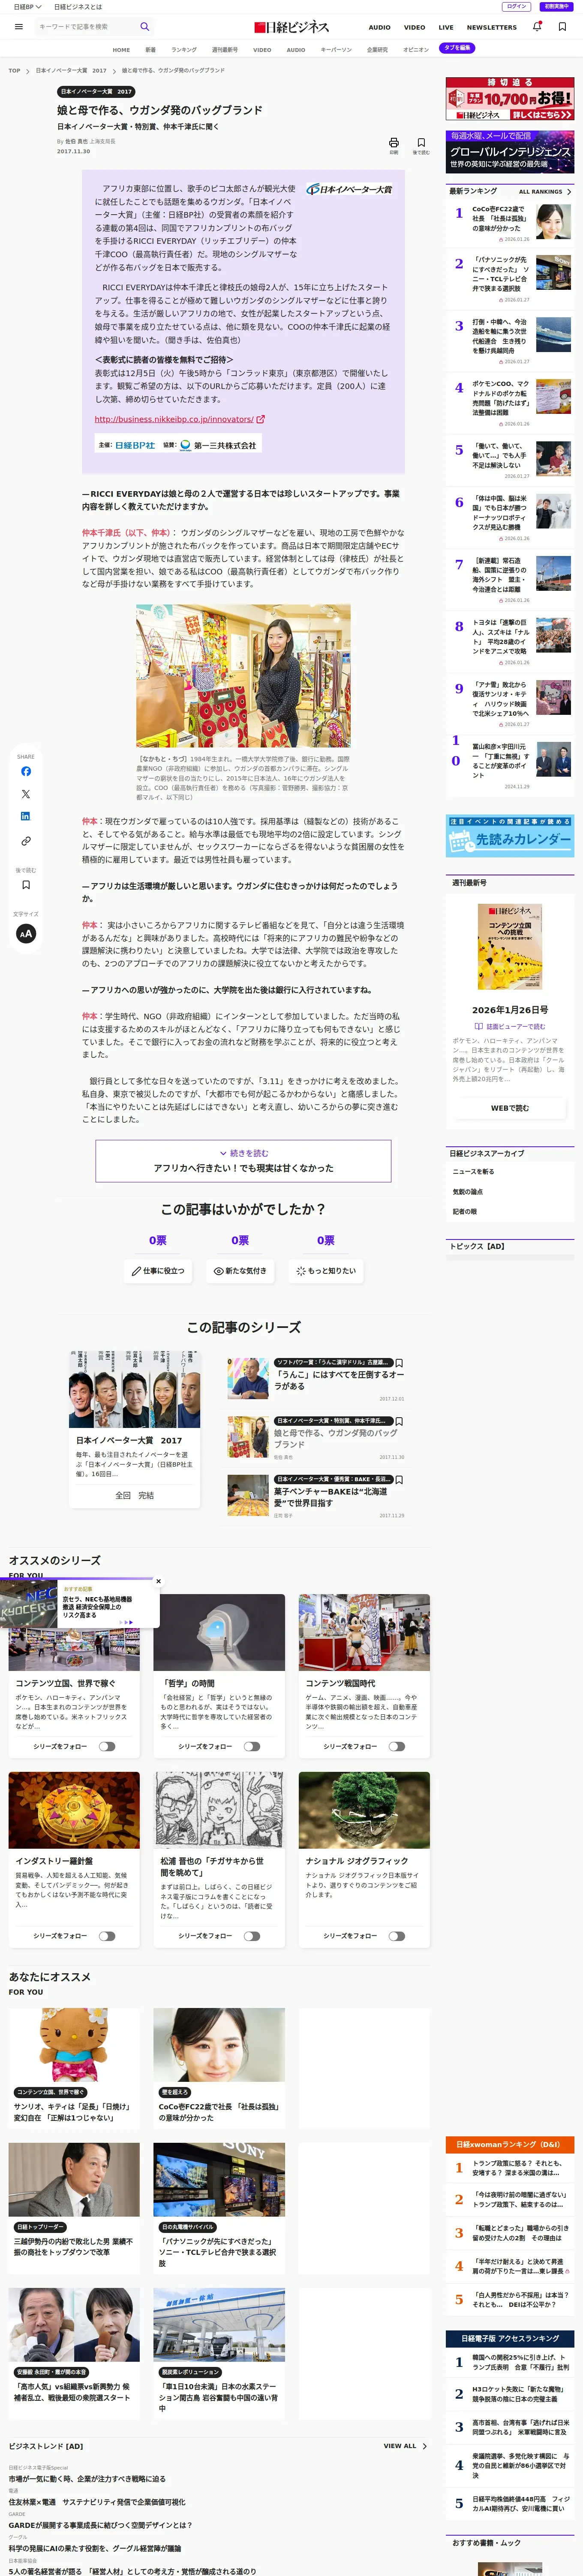Image resolution: width=583 pixels, height=2576 pixels.
Task: Toggle follow for コンテンツ立国、世界で稼ぐ series
Action: 107,1746
